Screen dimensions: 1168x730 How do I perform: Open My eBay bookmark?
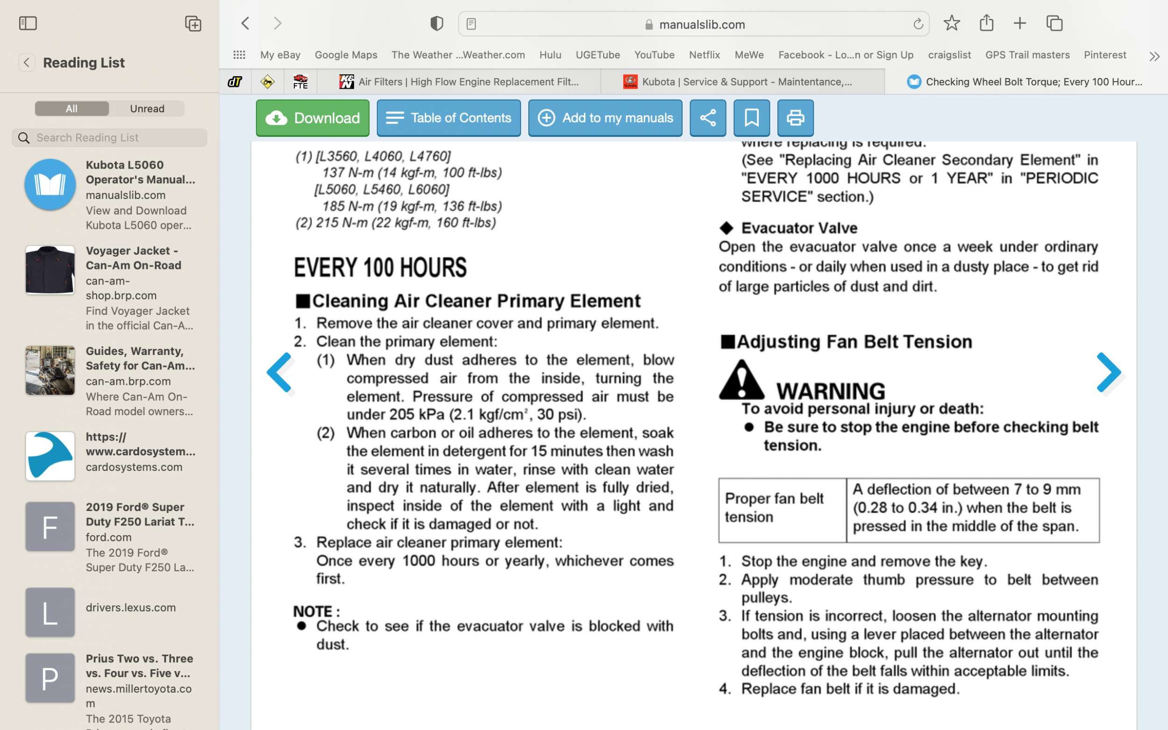point(280,55)
